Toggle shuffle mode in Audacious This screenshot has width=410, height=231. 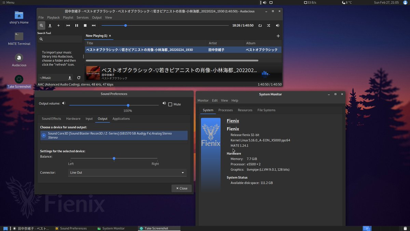click(269, 25)
